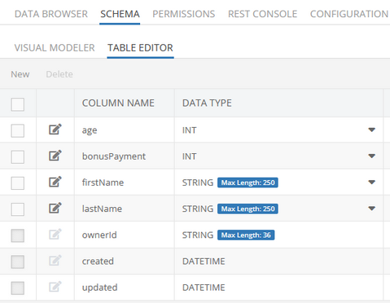Switch to the DATA BROWSER tab
390x303 pixels.
(51, 14)
